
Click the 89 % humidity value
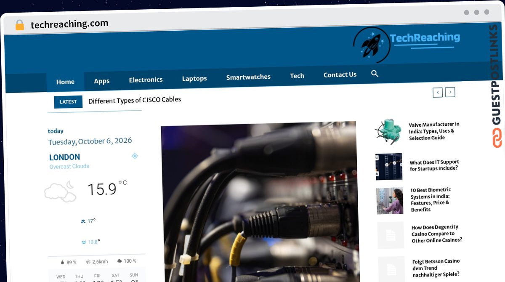point(72,262)
